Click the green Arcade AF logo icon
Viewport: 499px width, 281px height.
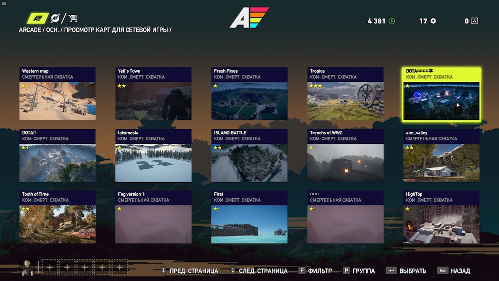click(x=37, y=18)
